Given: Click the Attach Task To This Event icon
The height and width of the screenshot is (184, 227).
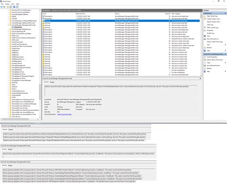Looking at the screenshot, I should click(x=205, y=60).
